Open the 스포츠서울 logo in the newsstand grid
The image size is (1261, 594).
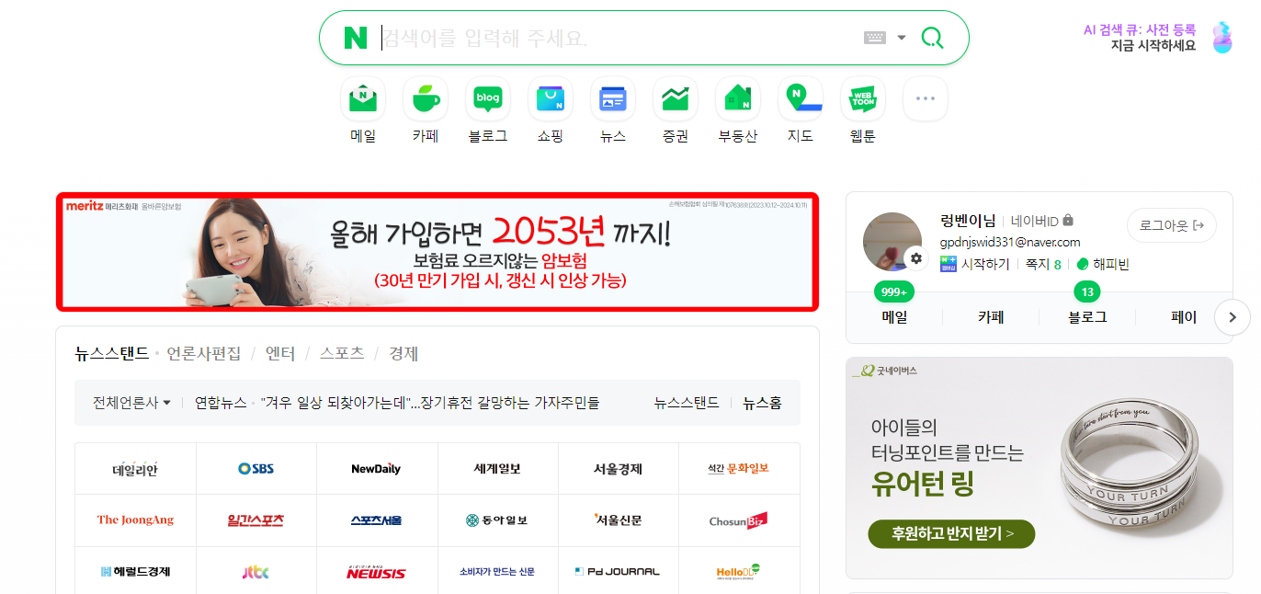pyautogui.click(x=377, y=520)
